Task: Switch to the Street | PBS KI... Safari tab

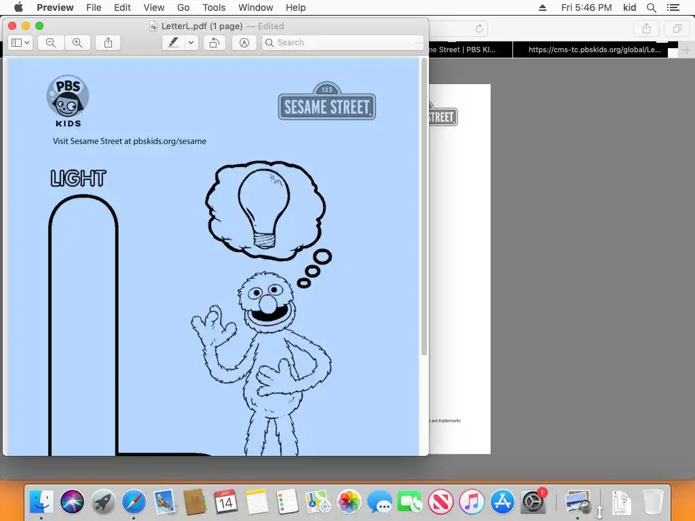Action: (x=470, y=50)
